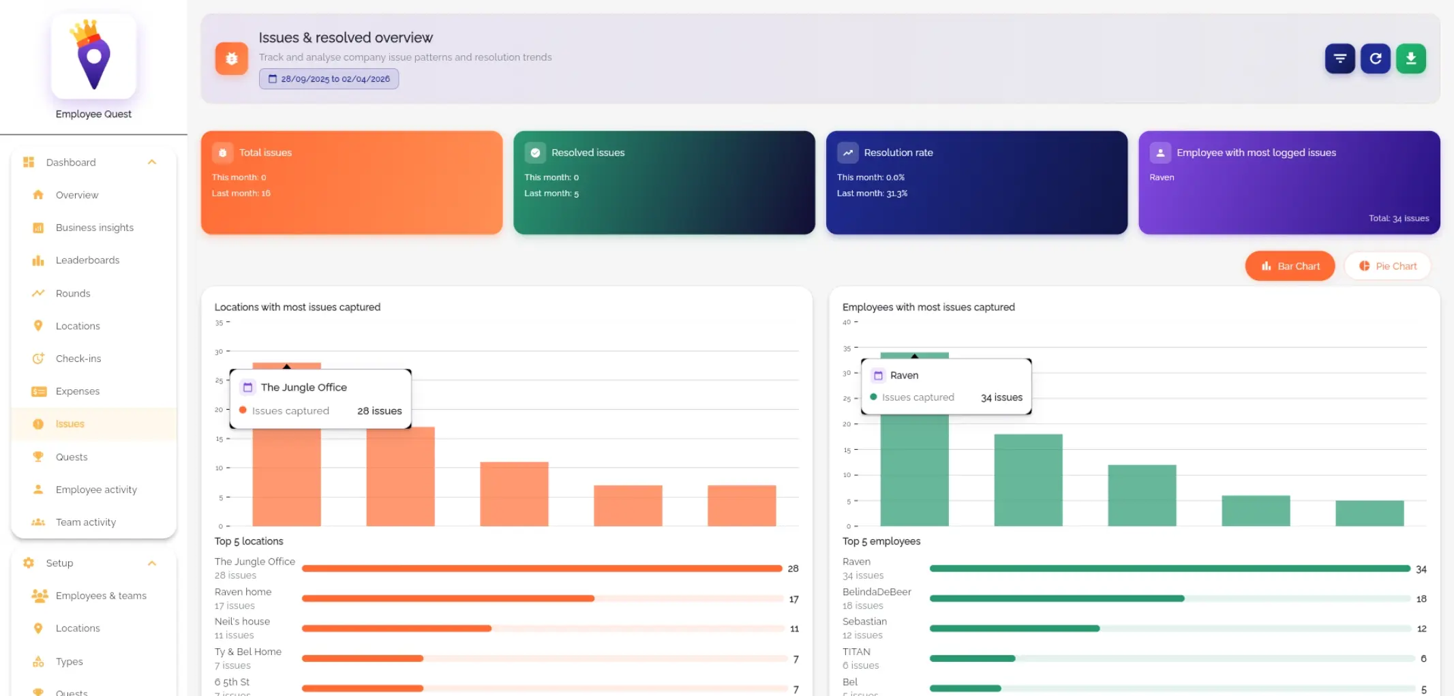Viewport: 1454px width, 696px height.
Task: Click the Employees & teams icon under Setup
Action: pos(38,595)
